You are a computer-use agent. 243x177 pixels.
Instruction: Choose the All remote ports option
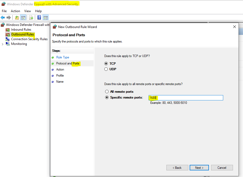click(107, 92)
